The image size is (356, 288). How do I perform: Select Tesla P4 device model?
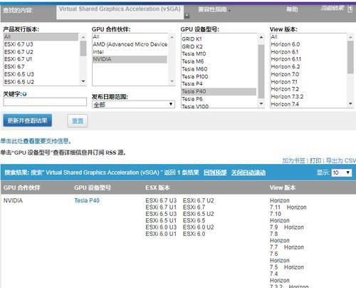coord(219,84)
